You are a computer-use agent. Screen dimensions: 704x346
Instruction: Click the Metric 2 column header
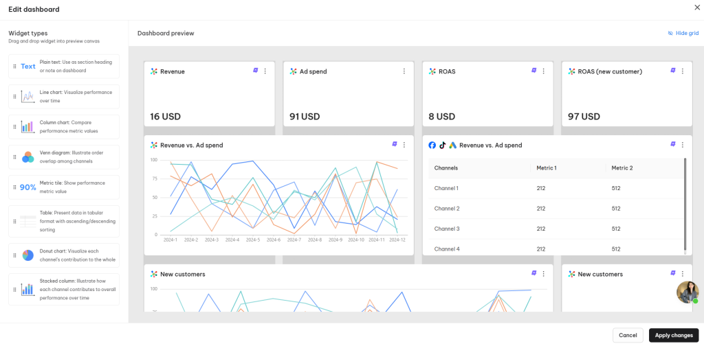[621, 168]
